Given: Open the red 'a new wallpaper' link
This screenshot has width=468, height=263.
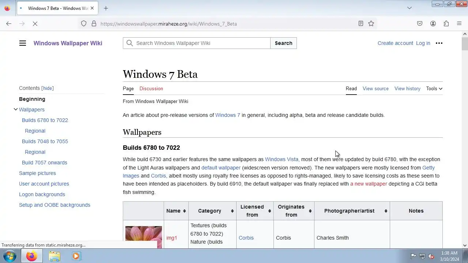Looking at the screenshot, I should click(x=369, y=184).
